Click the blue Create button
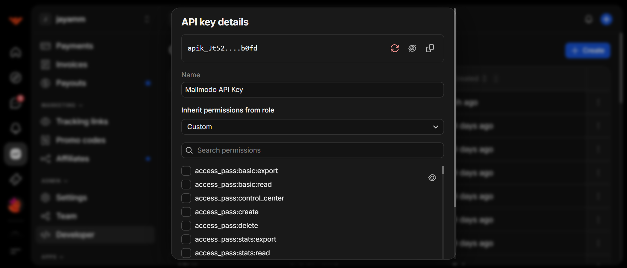This screenshot has height=268, width=627. 587,51
